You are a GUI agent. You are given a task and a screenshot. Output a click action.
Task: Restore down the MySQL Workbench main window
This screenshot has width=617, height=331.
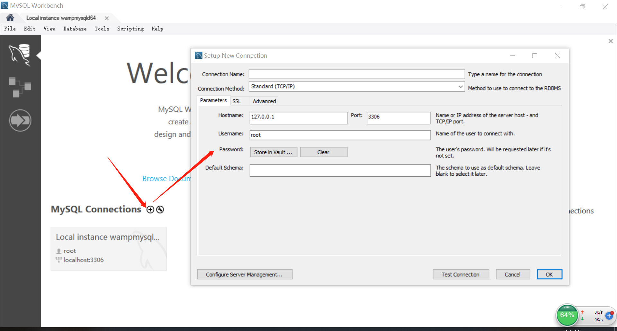[582, 7]
